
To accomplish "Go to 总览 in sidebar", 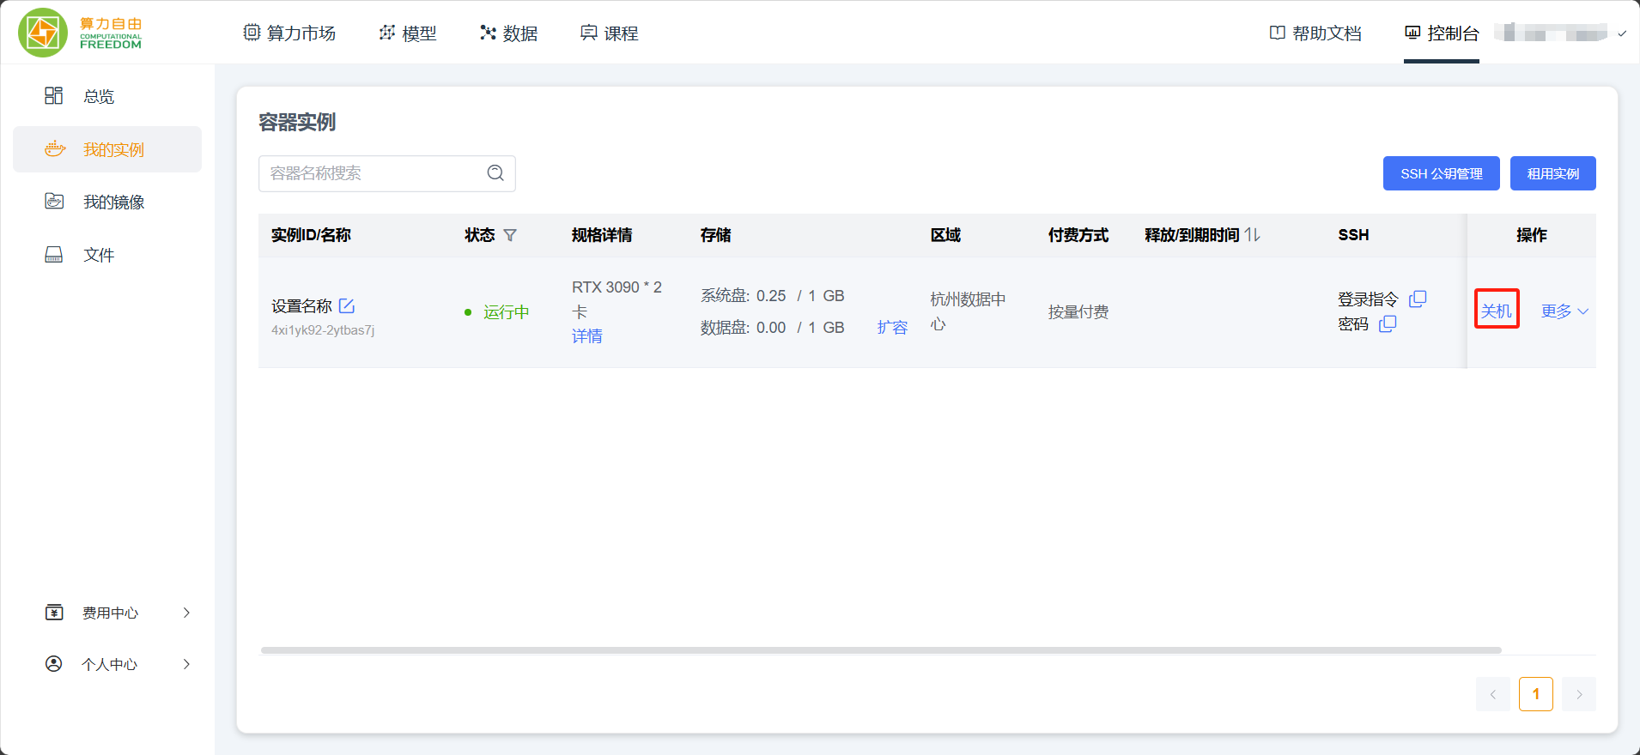I will (107, 96).
